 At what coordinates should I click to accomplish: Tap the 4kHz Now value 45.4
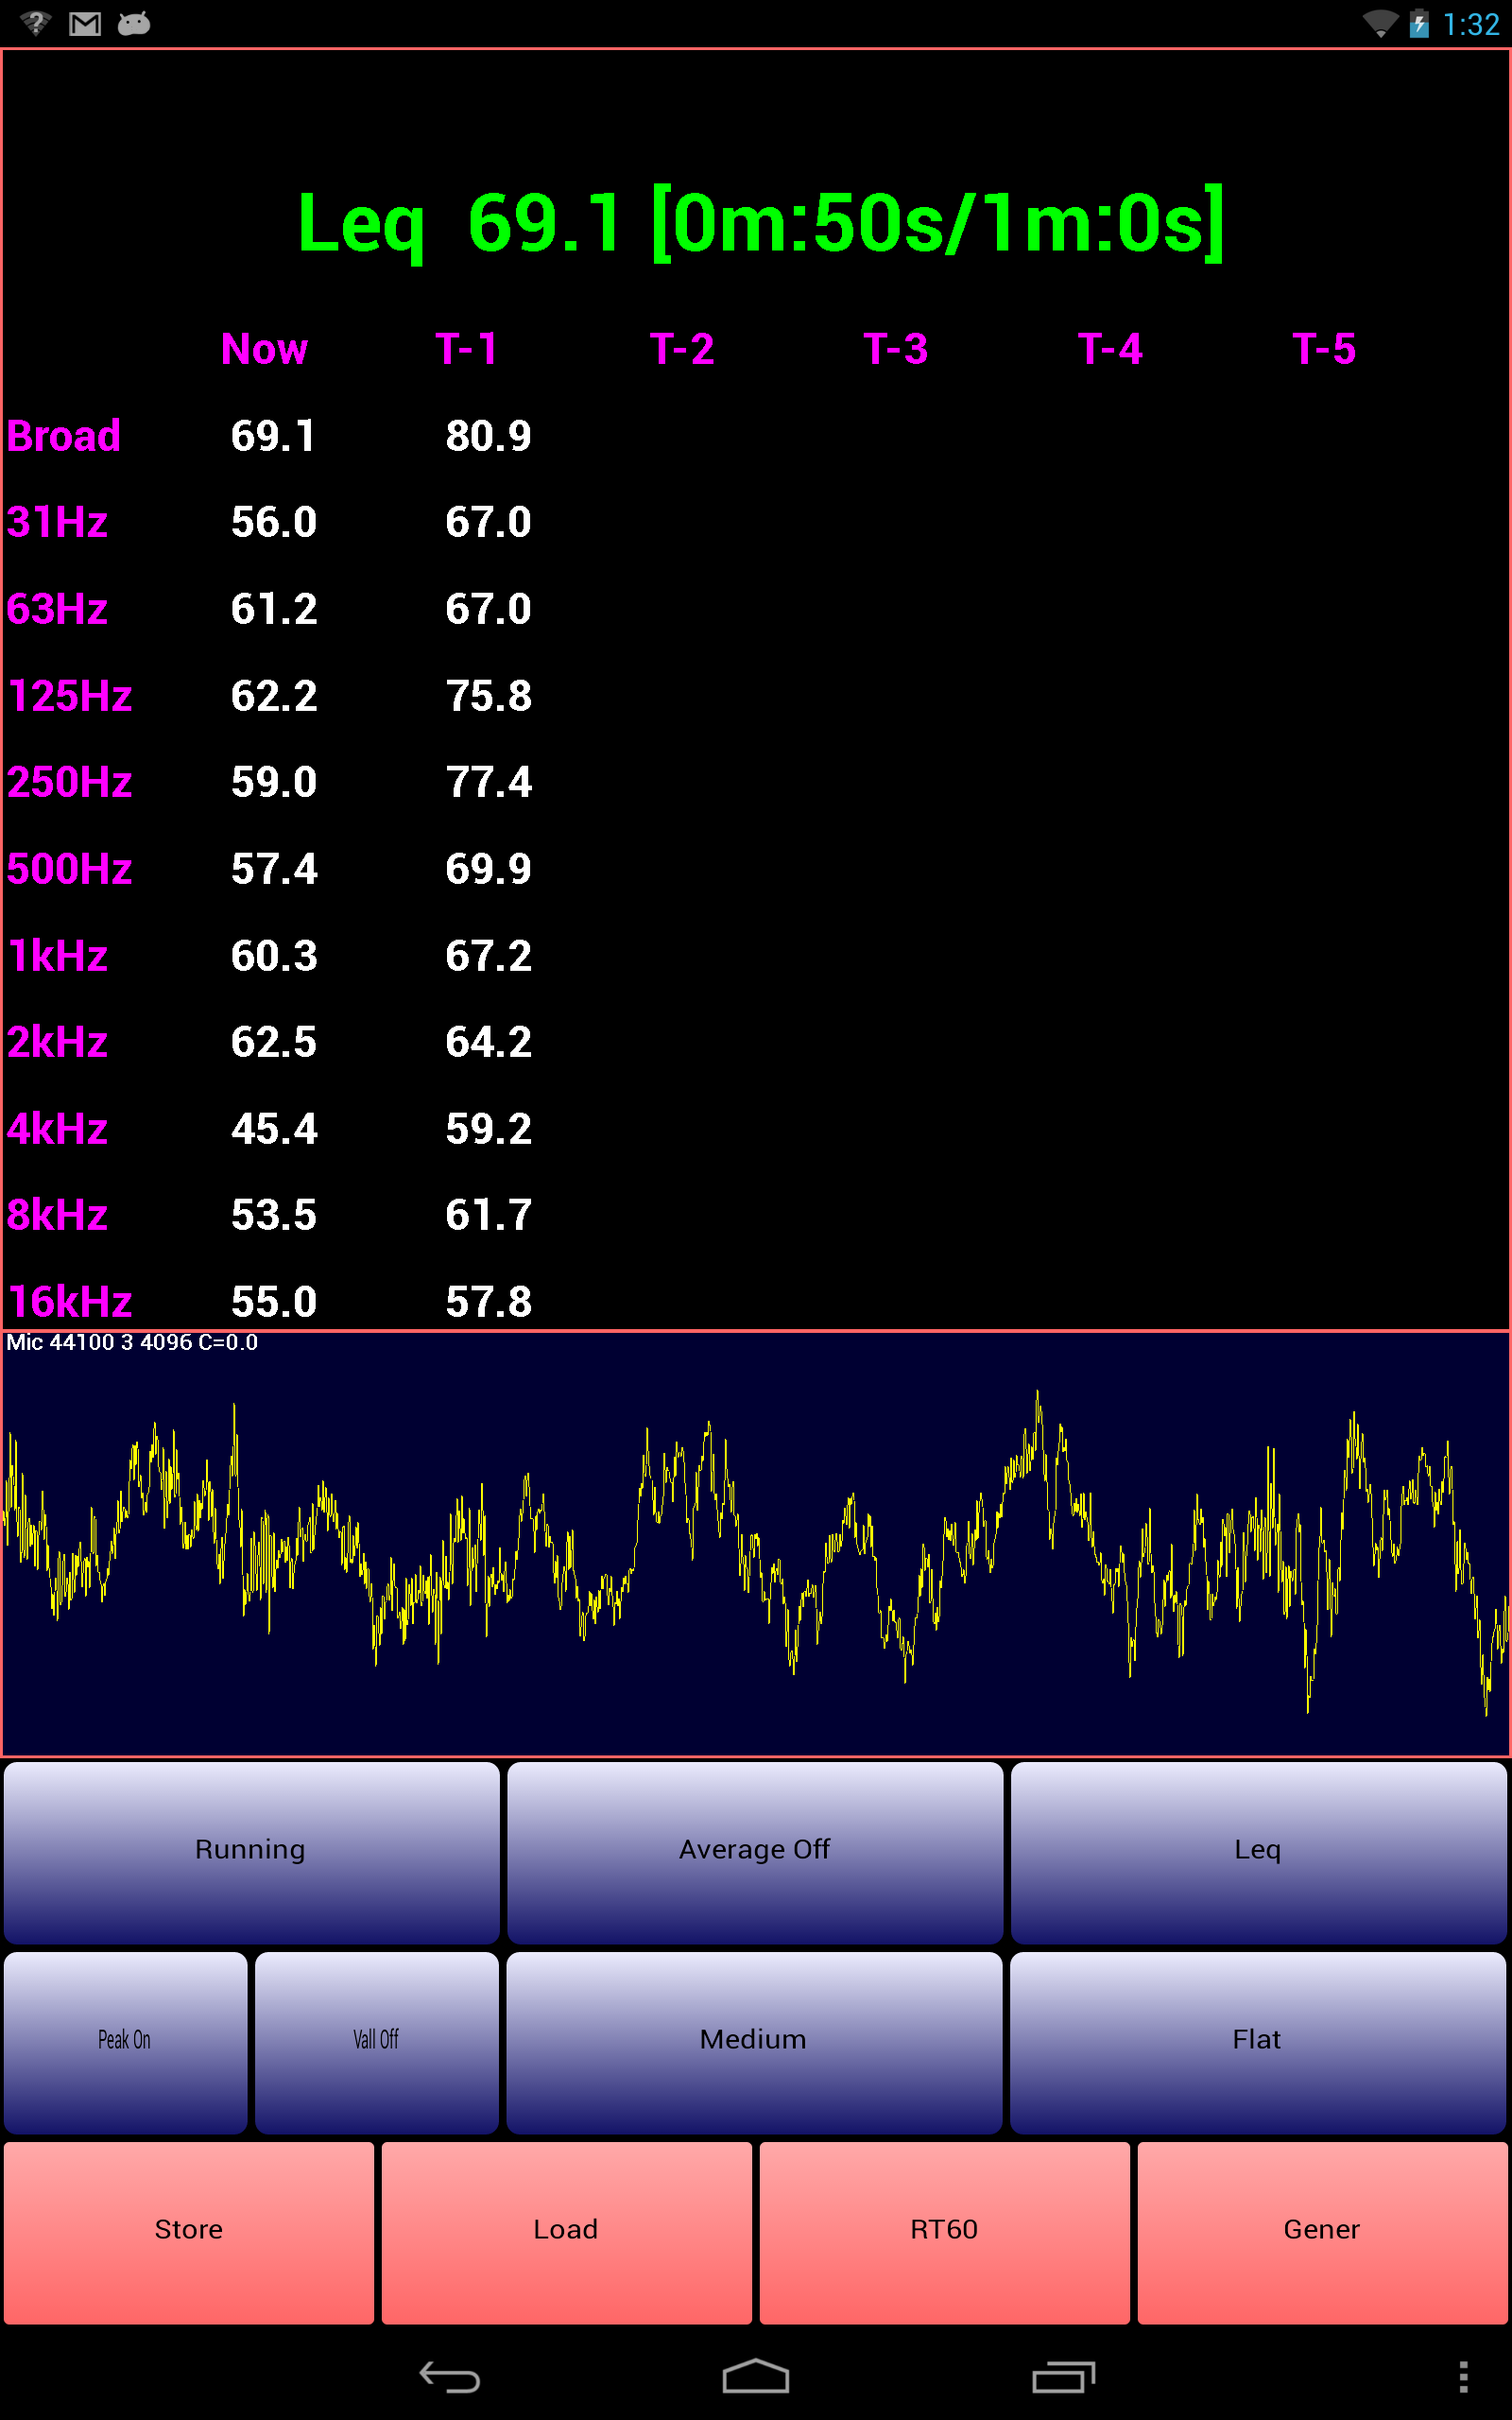pos(274,1129)
